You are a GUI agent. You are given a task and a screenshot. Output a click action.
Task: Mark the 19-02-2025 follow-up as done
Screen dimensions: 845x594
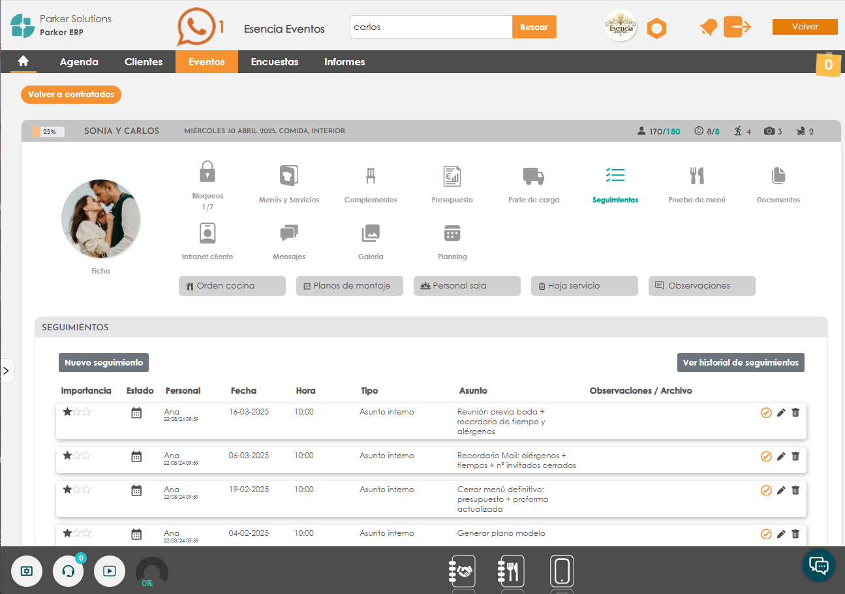pyautogui.click(x=766, y=490)
